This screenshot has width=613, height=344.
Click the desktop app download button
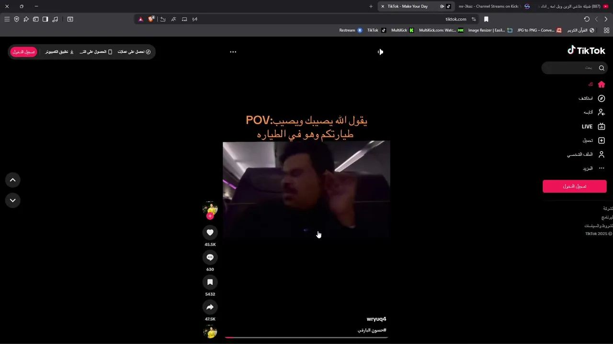click(59, 52)
